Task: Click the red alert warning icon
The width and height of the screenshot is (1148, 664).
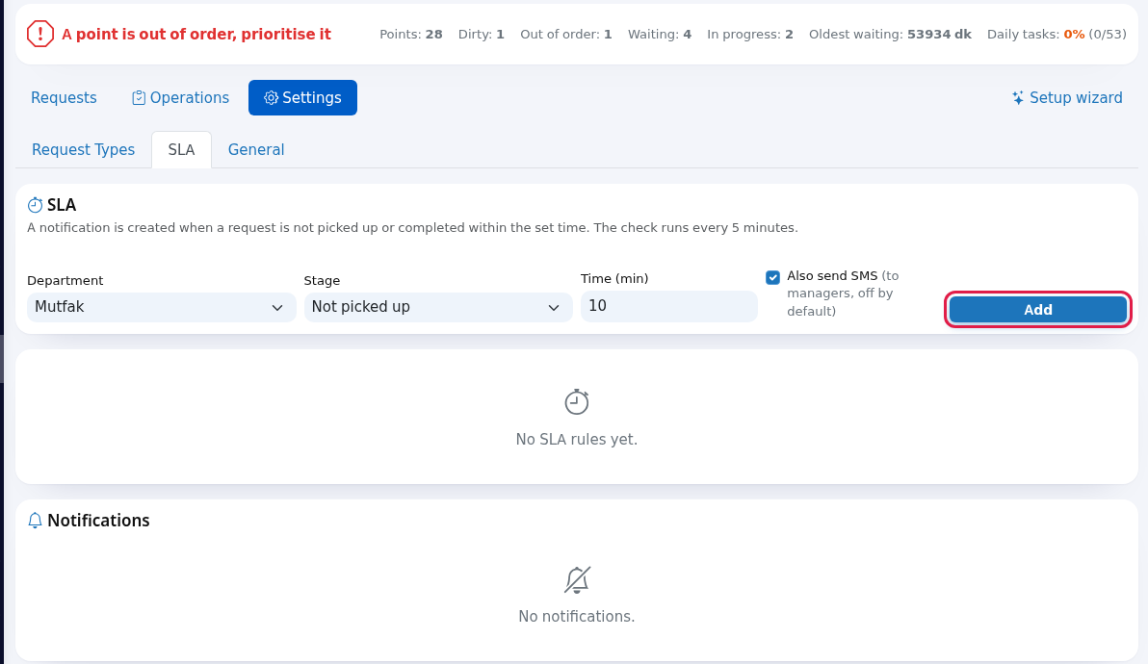Action: (40, 34)
